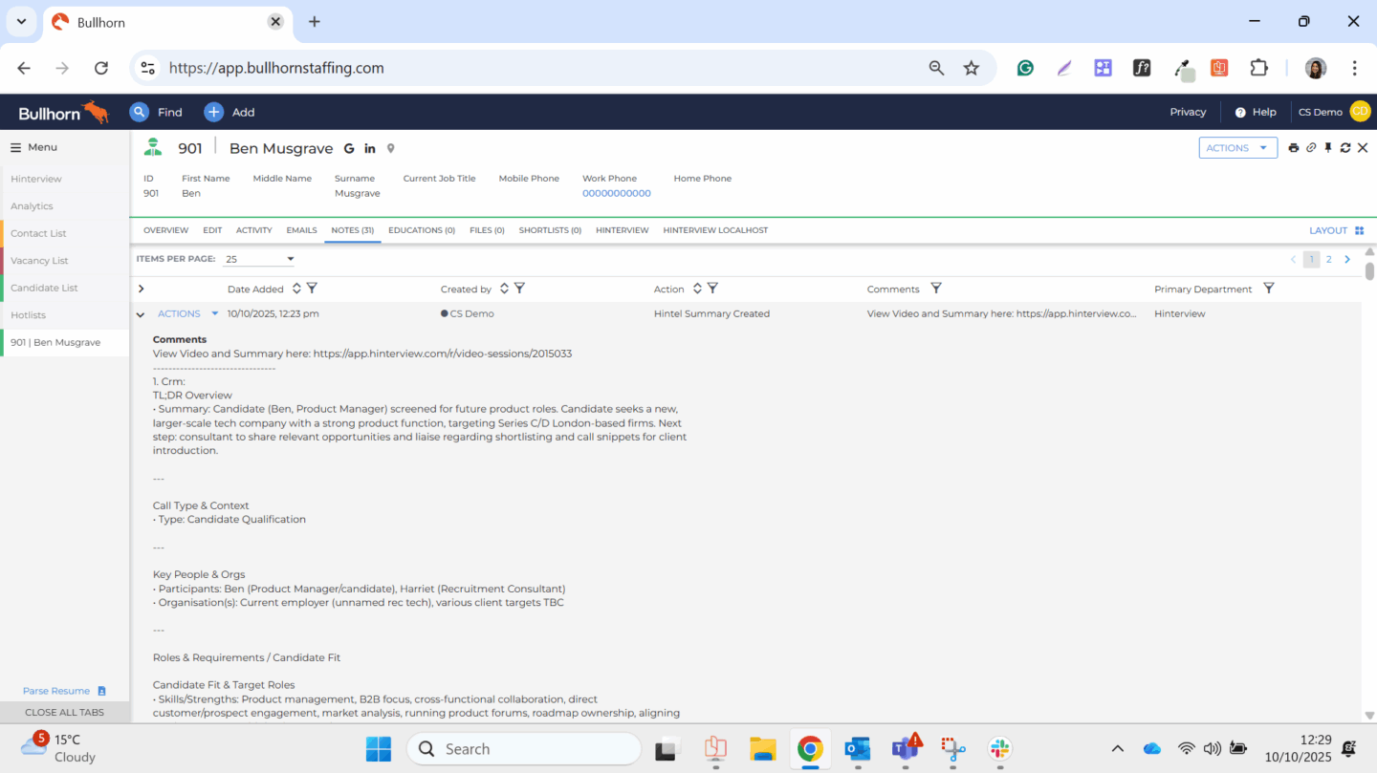Open the Find magnifying glass in the header
This screenshot has width=1377, height=773.
pyautogui.click(x=139, y=112)
